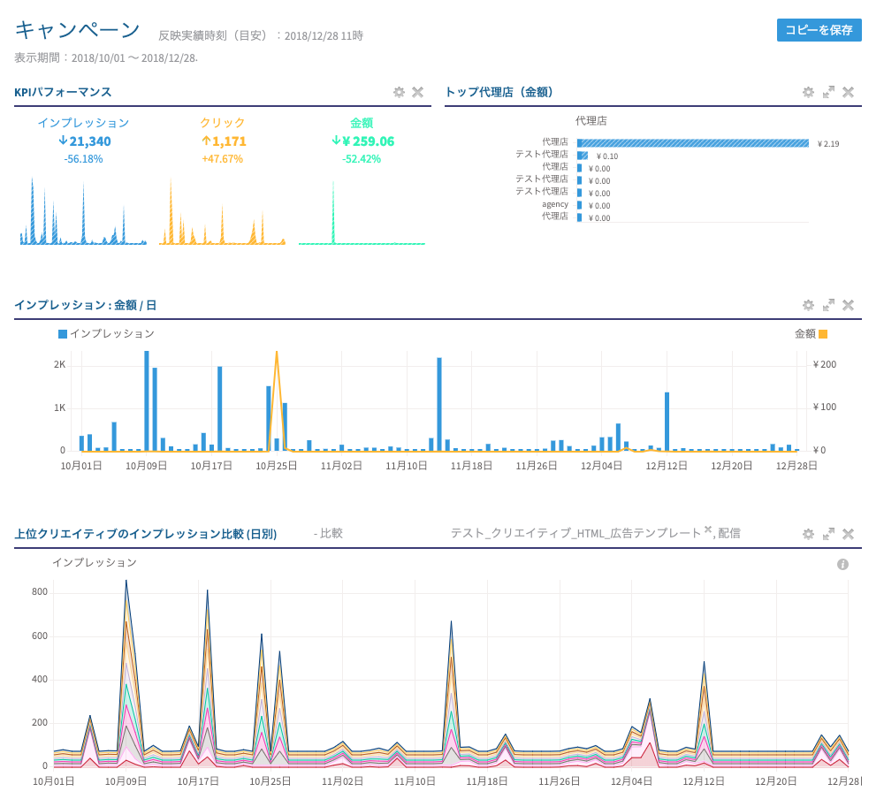Expand the 上位クリエイティブ comparison chart to fullscreen
This screenshot has width=884, height=807.
[x=828, y=534]
